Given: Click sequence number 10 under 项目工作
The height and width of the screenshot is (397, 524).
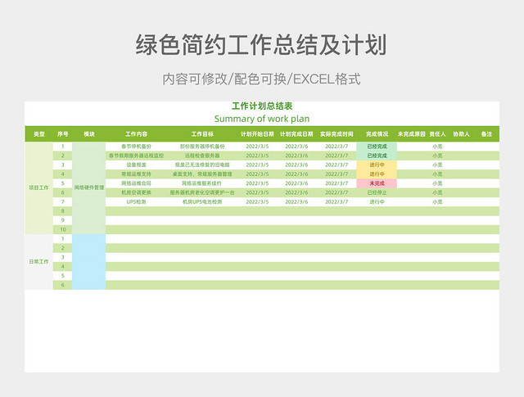Looking at the screenshot, I should click(62, 229).
